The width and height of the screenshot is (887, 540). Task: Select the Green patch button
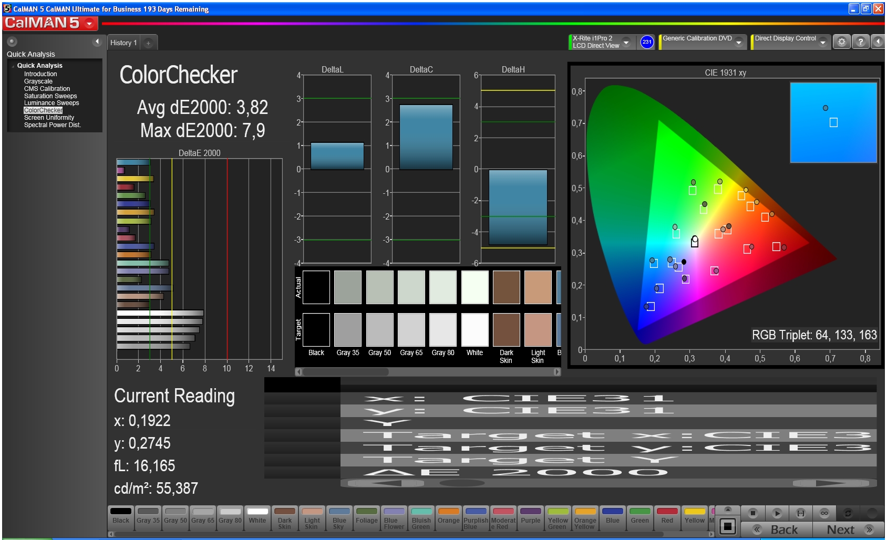click(640, 518)
